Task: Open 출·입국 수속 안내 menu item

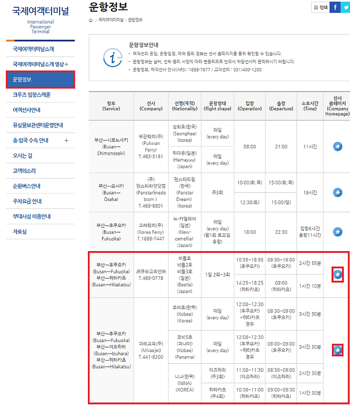Action: pyautogui.click(x=31, y=141)
